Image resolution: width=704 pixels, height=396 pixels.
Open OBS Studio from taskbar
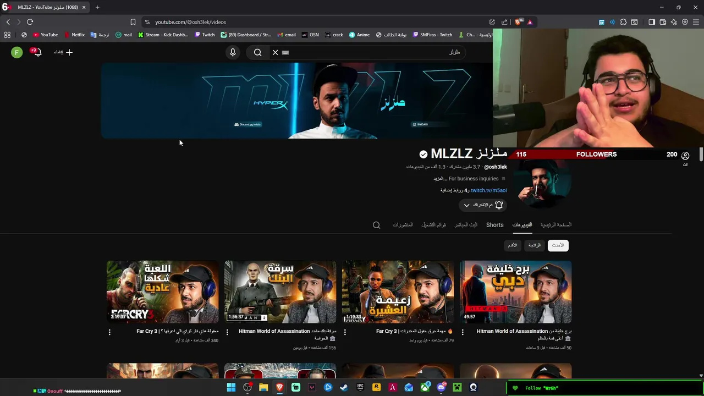pos(248,388)
